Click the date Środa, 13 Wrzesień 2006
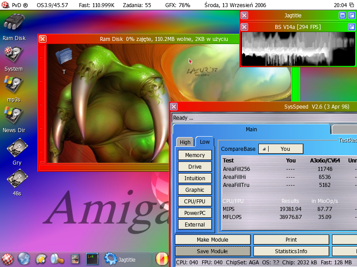Screen dimensions: 357x267 [235, 5]
